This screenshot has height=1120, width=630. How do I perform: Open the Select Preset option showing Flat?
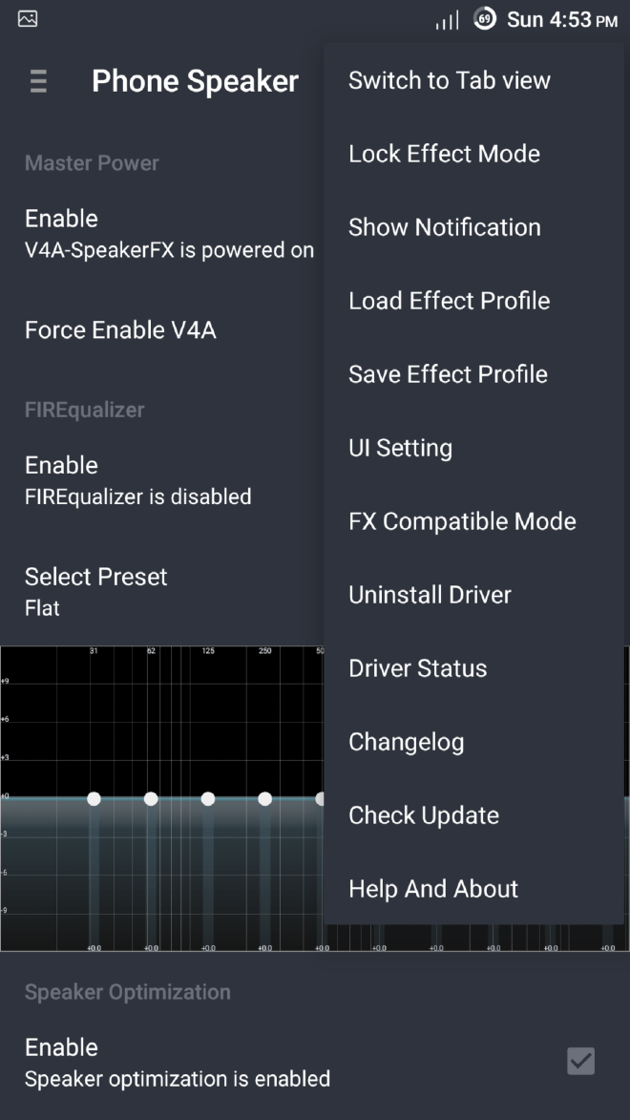(95, 590)
